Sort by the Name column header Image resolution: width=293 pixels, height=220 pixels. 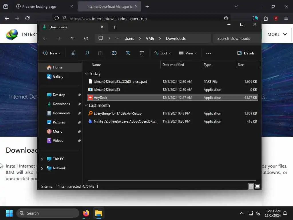pyautogui.click(x=123, y=65)
